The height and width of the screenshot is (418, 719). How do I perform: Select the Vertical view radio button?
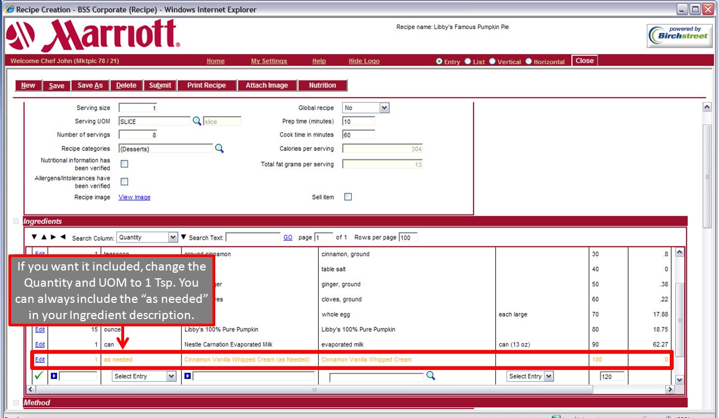(x=493, y=61)
